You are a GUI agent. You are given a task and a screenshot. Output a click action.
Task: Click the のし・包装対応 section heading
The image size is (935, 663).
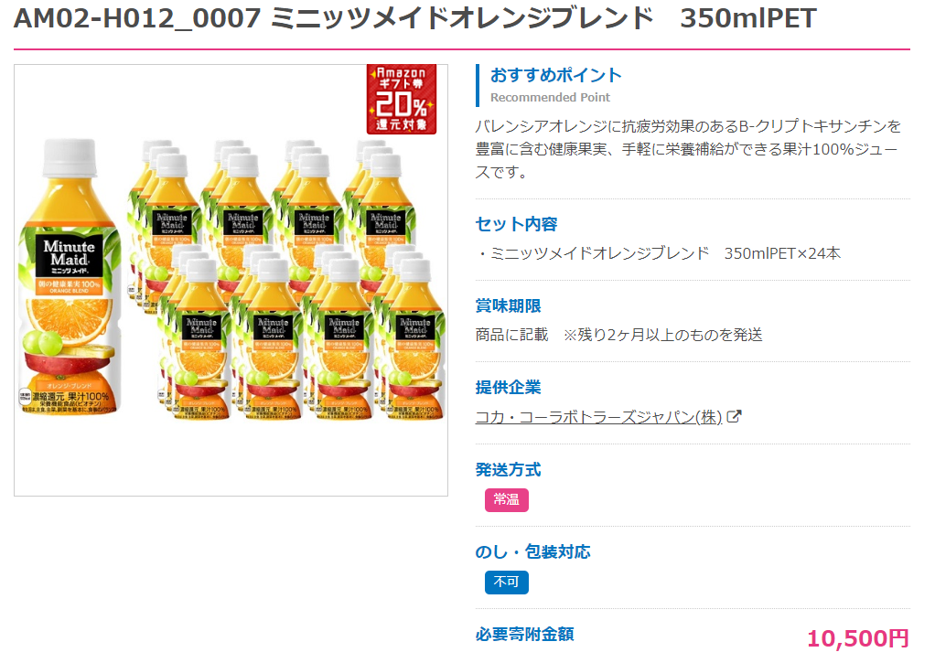[x=532, y=552]
